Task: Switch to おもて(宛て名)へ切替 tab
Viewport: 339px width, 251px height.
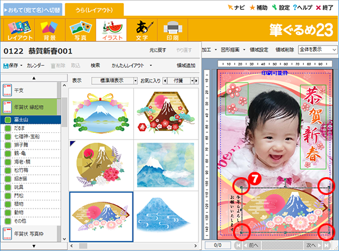Action: coord(33,10)
